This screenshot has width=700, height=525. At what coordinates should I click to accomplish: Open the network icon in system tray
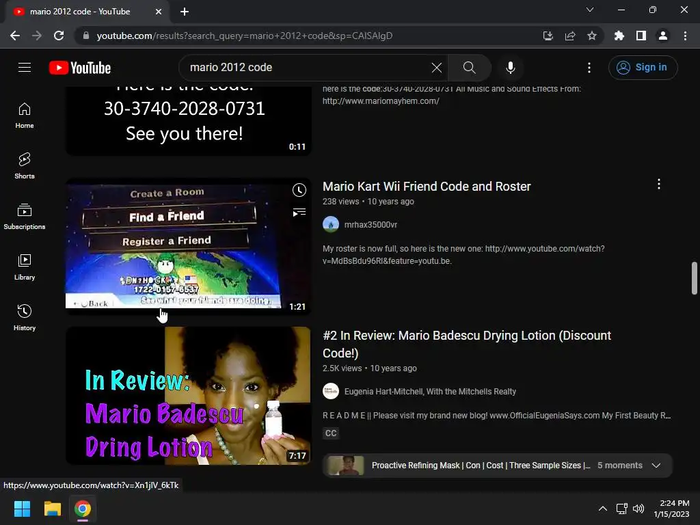[622, 509]
